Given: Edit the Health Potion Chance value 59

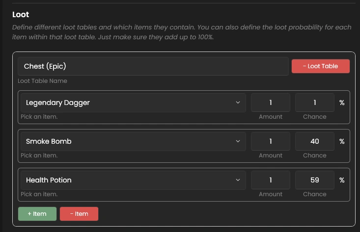Looking at the screenshot, I should [314, 180].
